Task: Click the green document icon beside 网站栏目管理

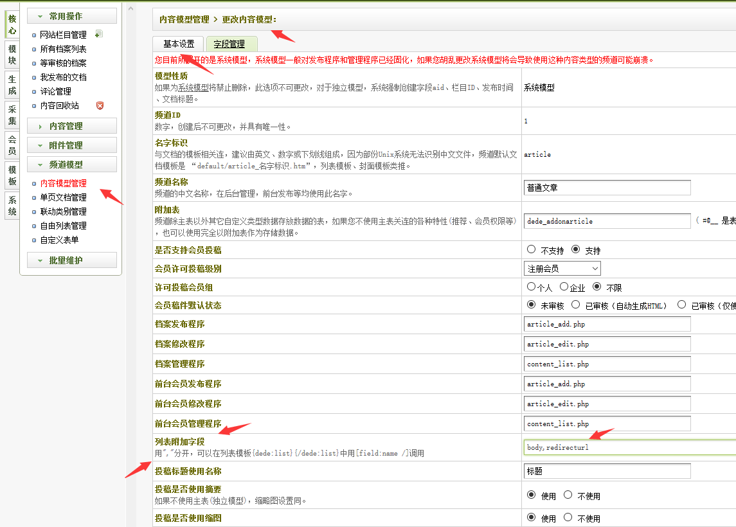Action: coord(99,33)
